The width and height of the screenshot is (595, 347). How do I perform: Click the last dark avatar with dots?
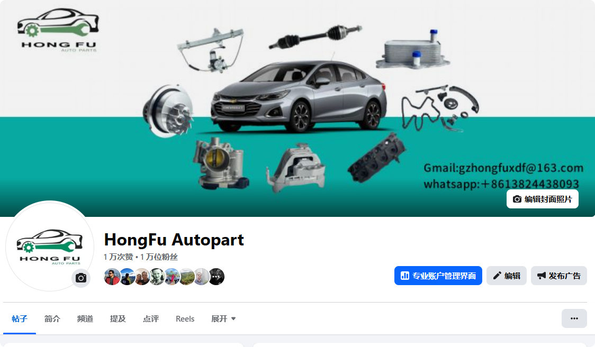click(x=217, y=277)
